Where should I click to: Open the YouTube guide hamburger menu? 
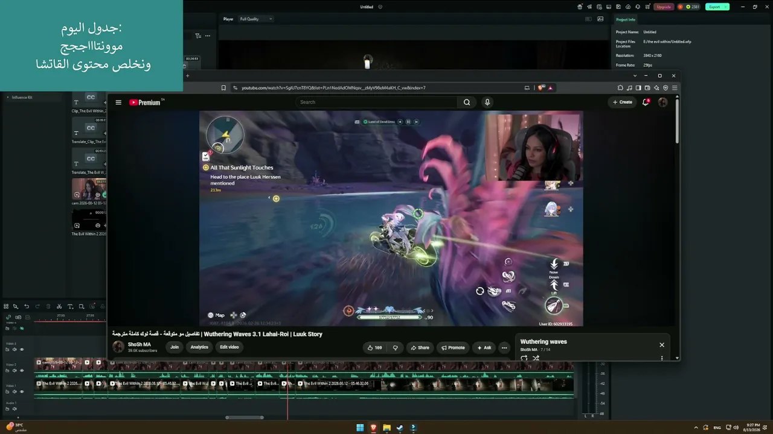[x=118, y=102]
